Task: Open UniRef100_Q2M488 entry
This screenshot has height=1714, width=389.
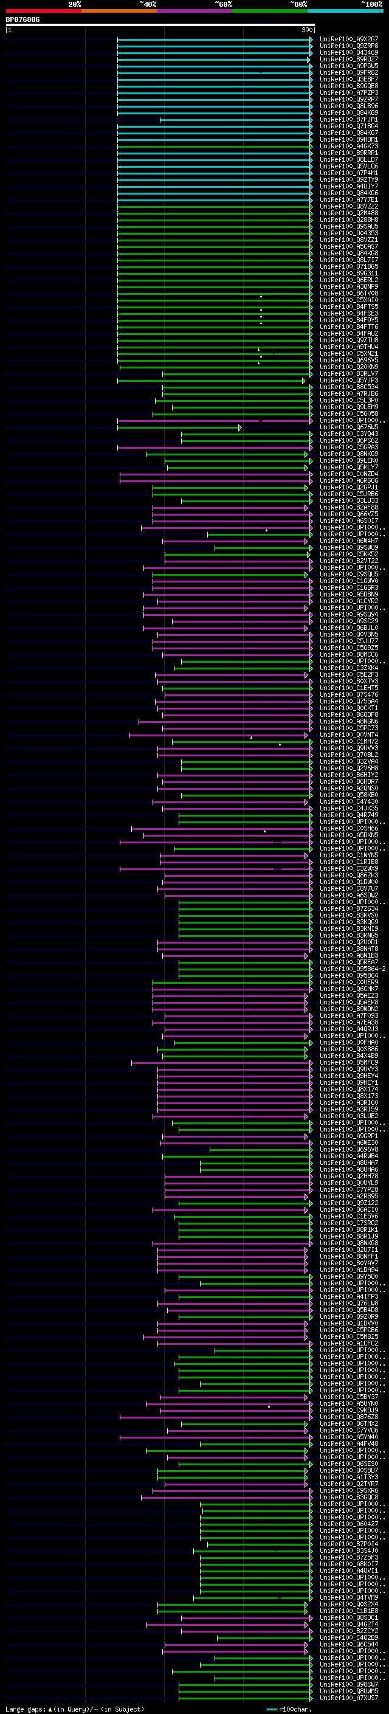Action: [x=349, y=213]
